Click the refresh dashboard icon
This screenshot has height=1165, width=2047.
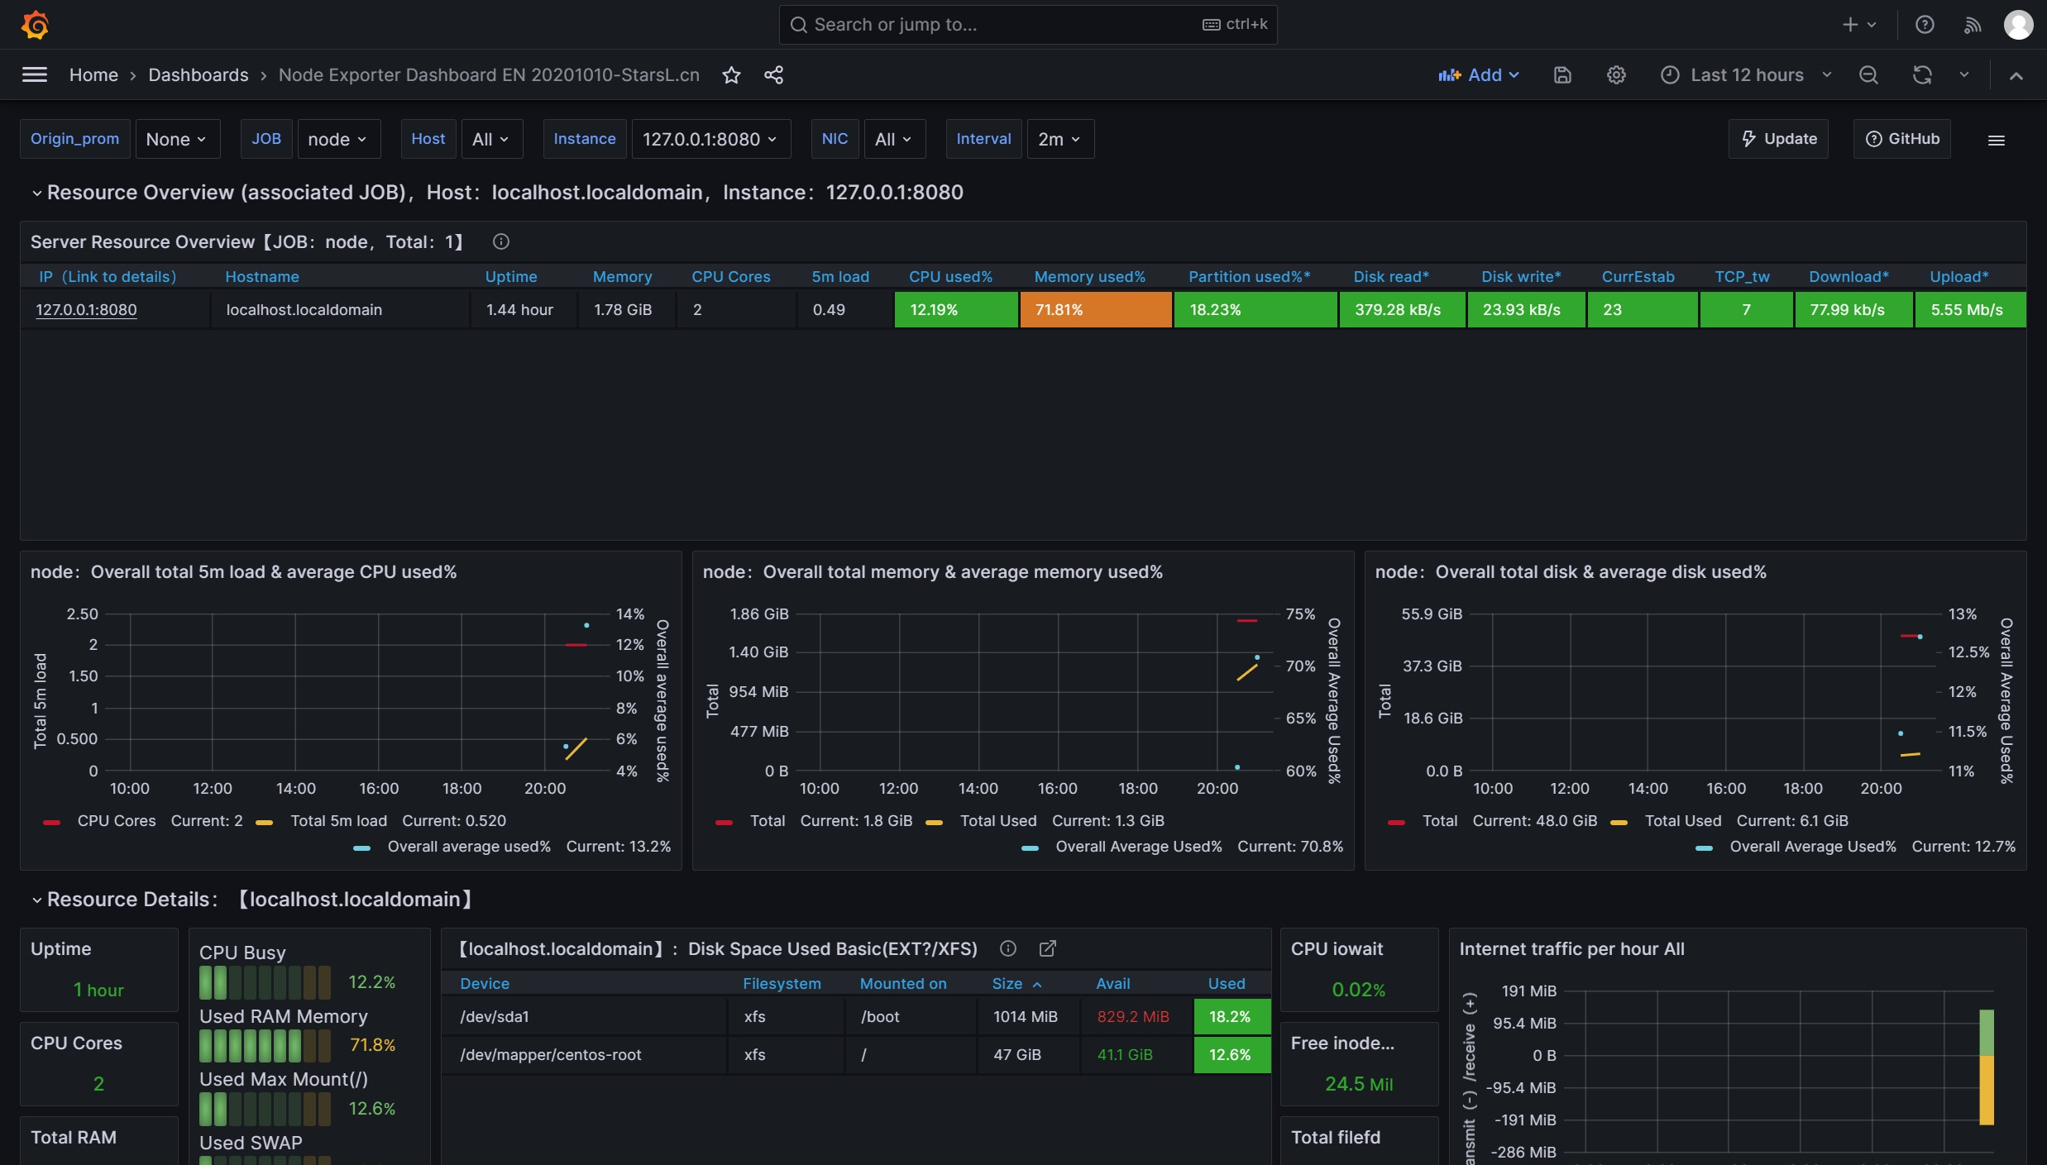1922,75
